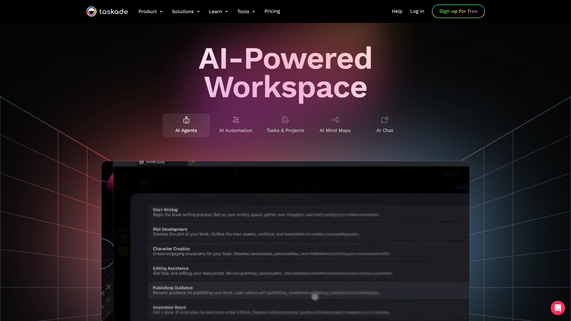Select the Start Writing item in preview
571x321 pixels.
point(165,210)
